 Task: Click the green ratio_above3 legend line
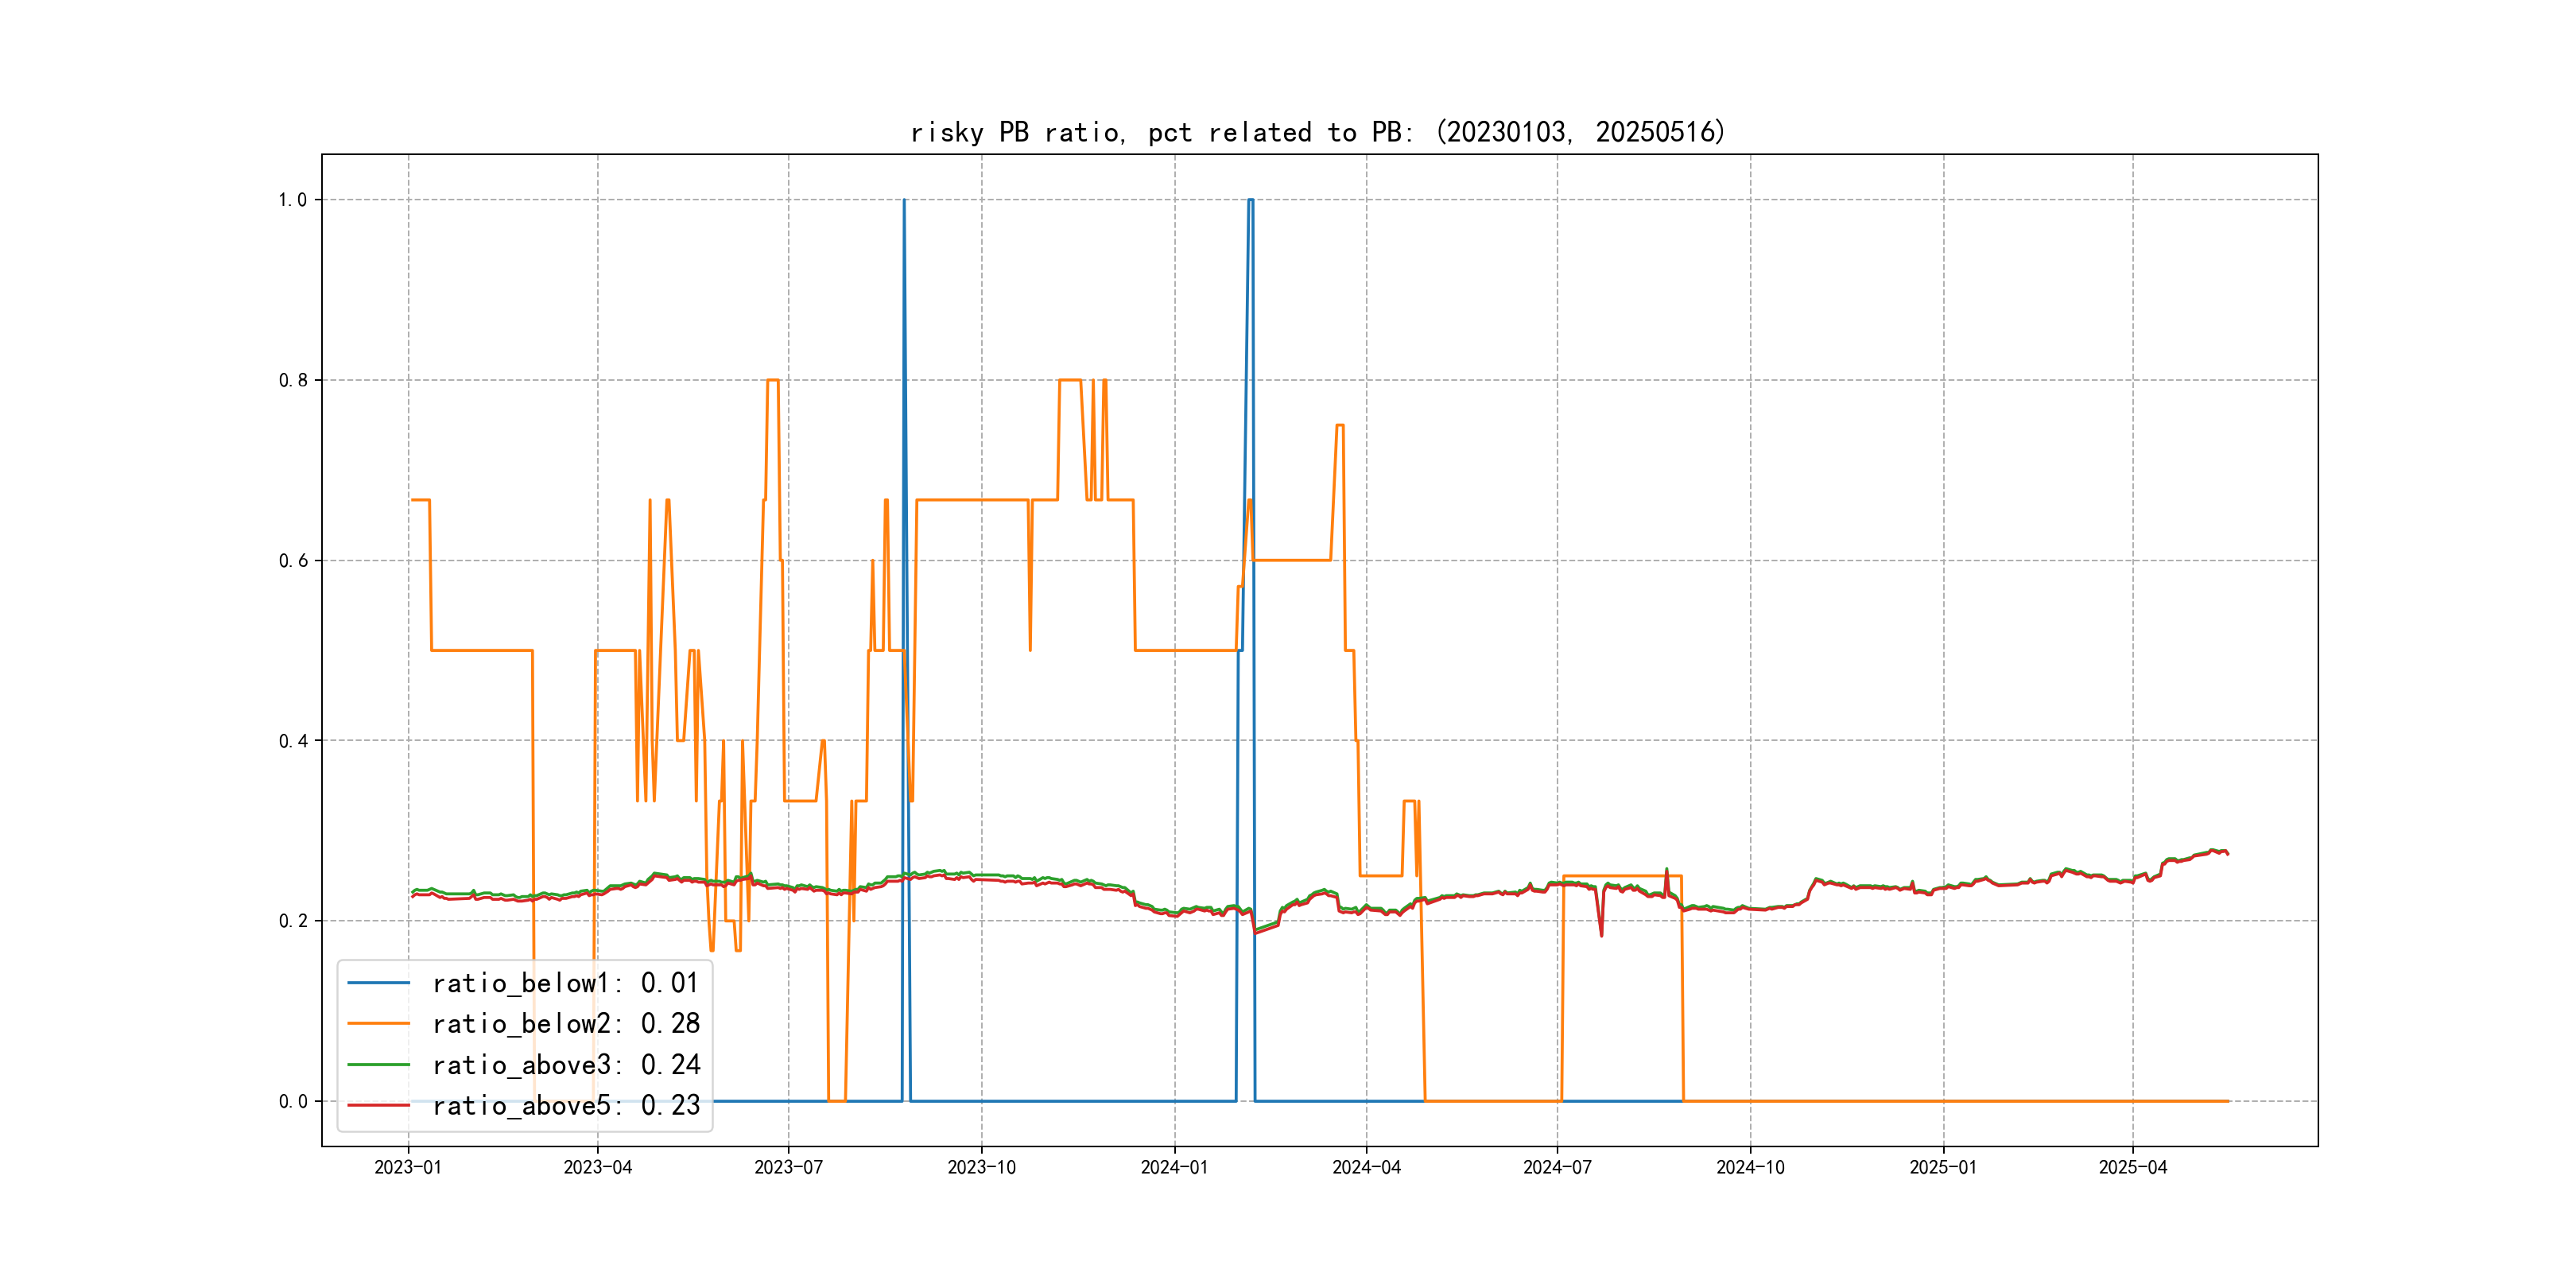378,1065
